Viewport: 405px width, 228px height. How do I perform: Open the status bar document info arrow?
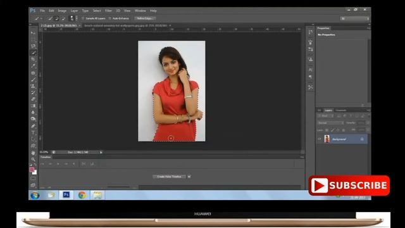pos(101,153)
